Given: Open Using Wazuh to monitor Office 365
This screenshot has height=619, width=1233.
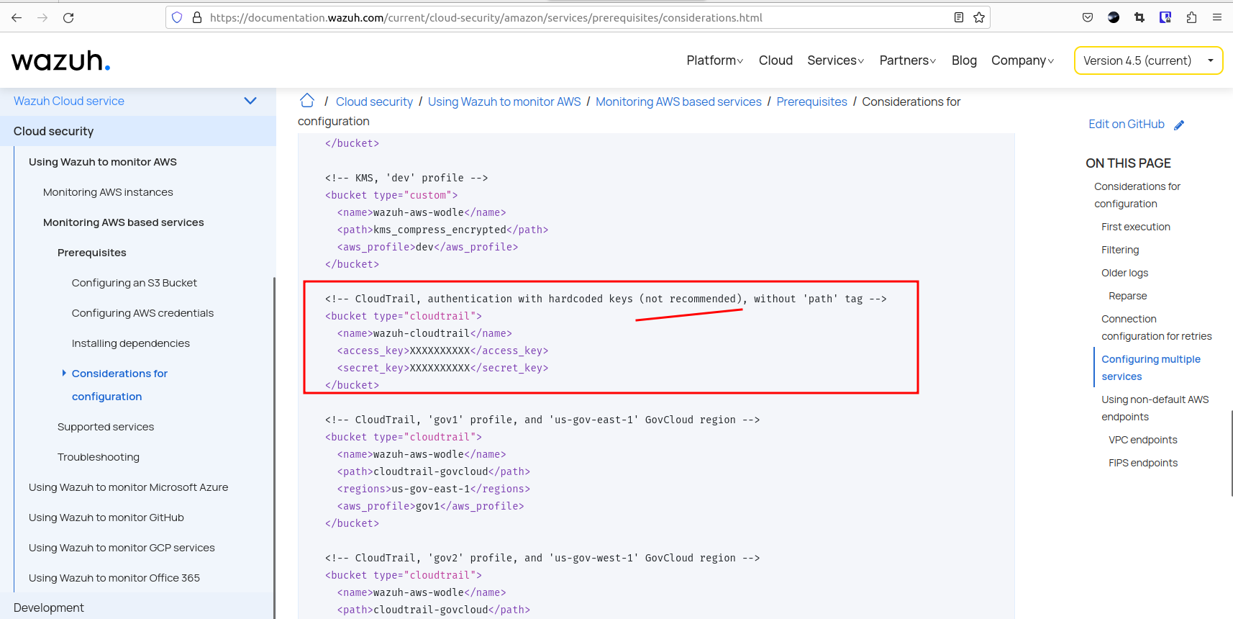Looking at the screenshot, I should (x=114, y=578).
